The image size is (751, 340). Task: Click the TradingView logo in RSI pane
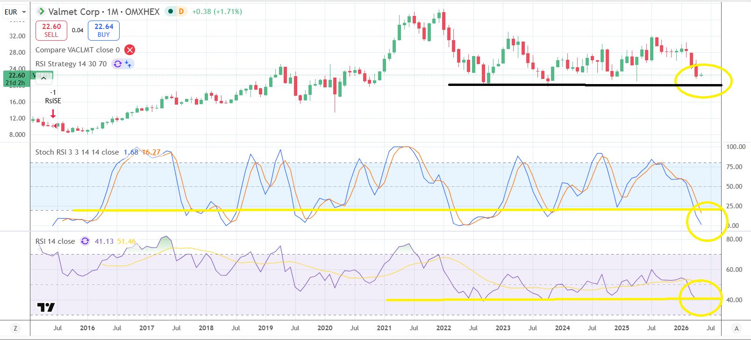pos(46,307)
